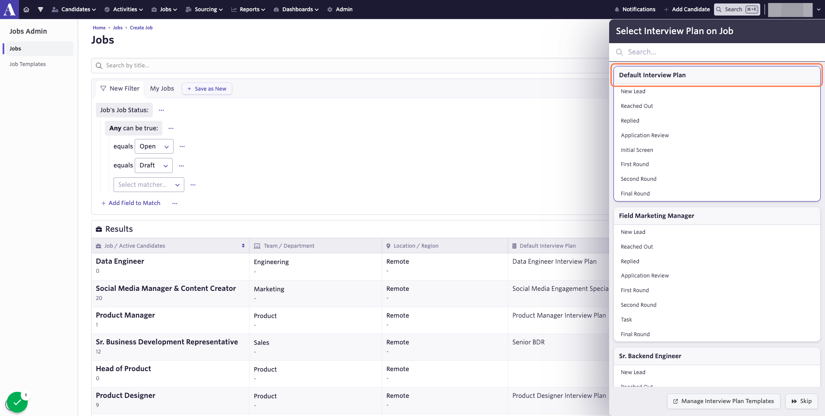
Task: Click the green checkmark onboarding badge
Action: coord(17,402)
